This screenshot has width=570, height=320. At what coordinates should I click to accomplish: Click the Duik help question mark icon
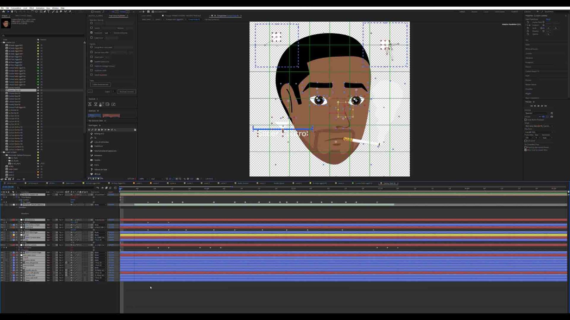[92, 170]
